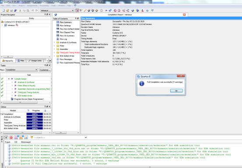Click the globe icon left of Compilation Report title
242x168 pixels.
[x=56, y=14]
